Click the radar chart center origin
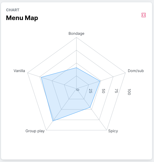 coord(76,89)
